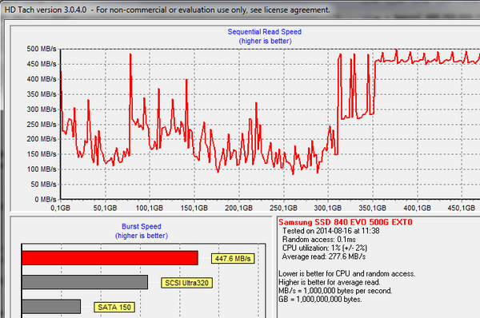
Task: Click the '100 MB/s' y-axis label
Action: pyautogui.click(x=42, y=169)
